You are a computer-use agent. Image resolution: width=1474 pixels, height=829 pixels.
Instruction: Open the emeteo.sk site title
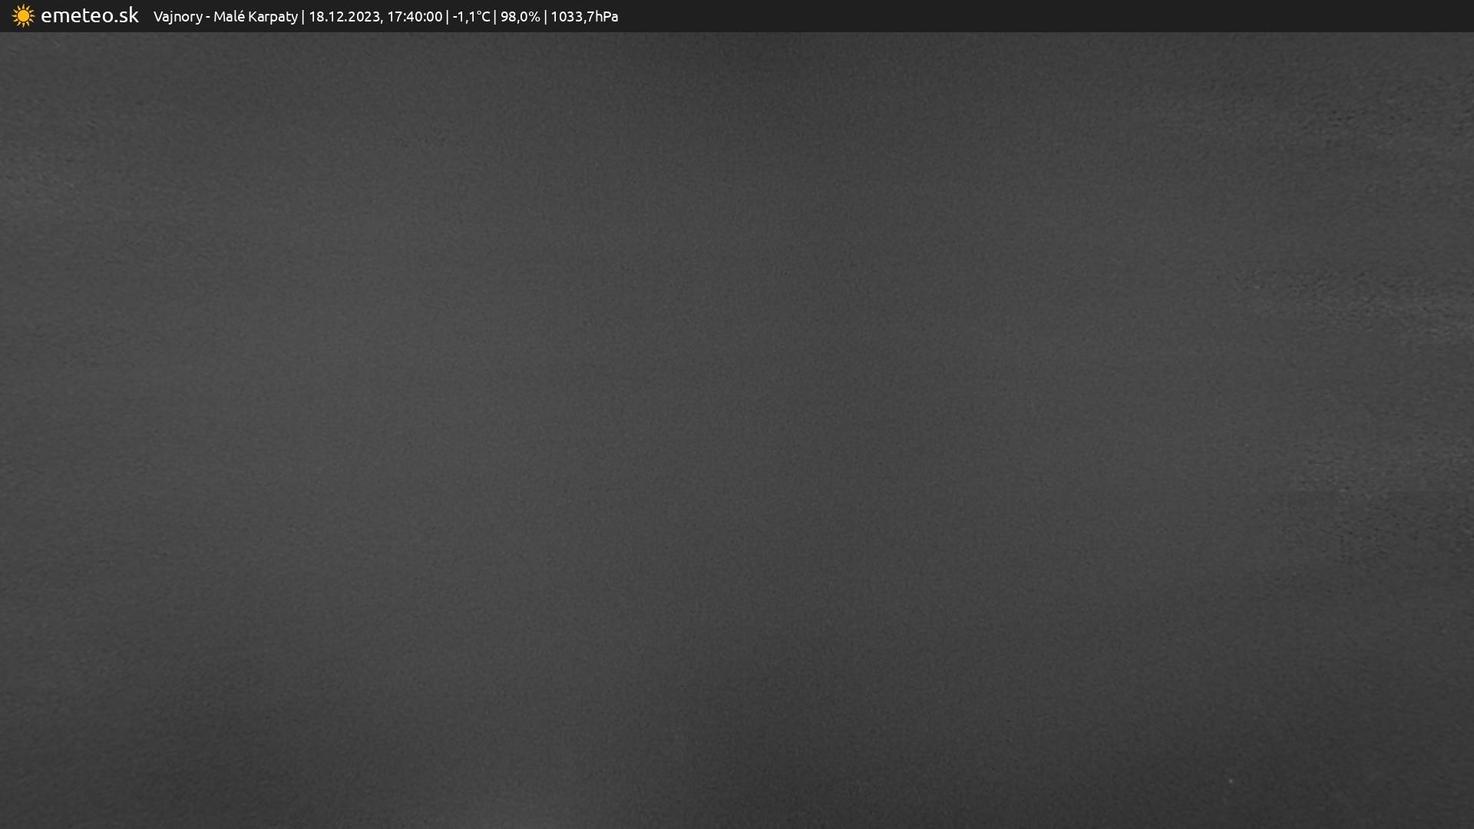[x=89, y=15]
